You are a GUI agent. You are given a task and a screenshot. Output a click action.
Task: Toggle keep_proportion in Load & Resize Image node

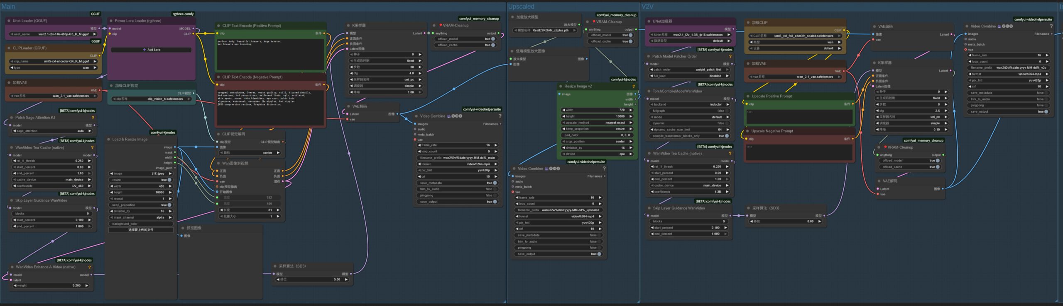point(169,205)
